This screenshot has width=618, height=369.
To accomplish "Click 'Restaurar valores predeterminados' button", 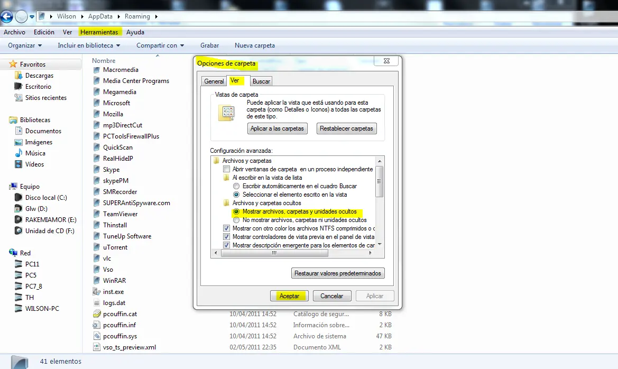I will [338, 273].
